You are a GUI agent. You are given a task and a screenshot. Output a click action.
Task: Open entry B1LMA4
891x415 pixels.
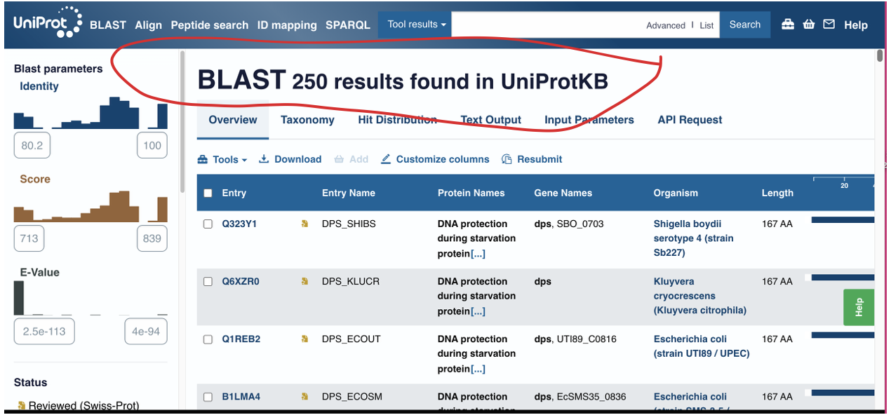coord(241,396)
